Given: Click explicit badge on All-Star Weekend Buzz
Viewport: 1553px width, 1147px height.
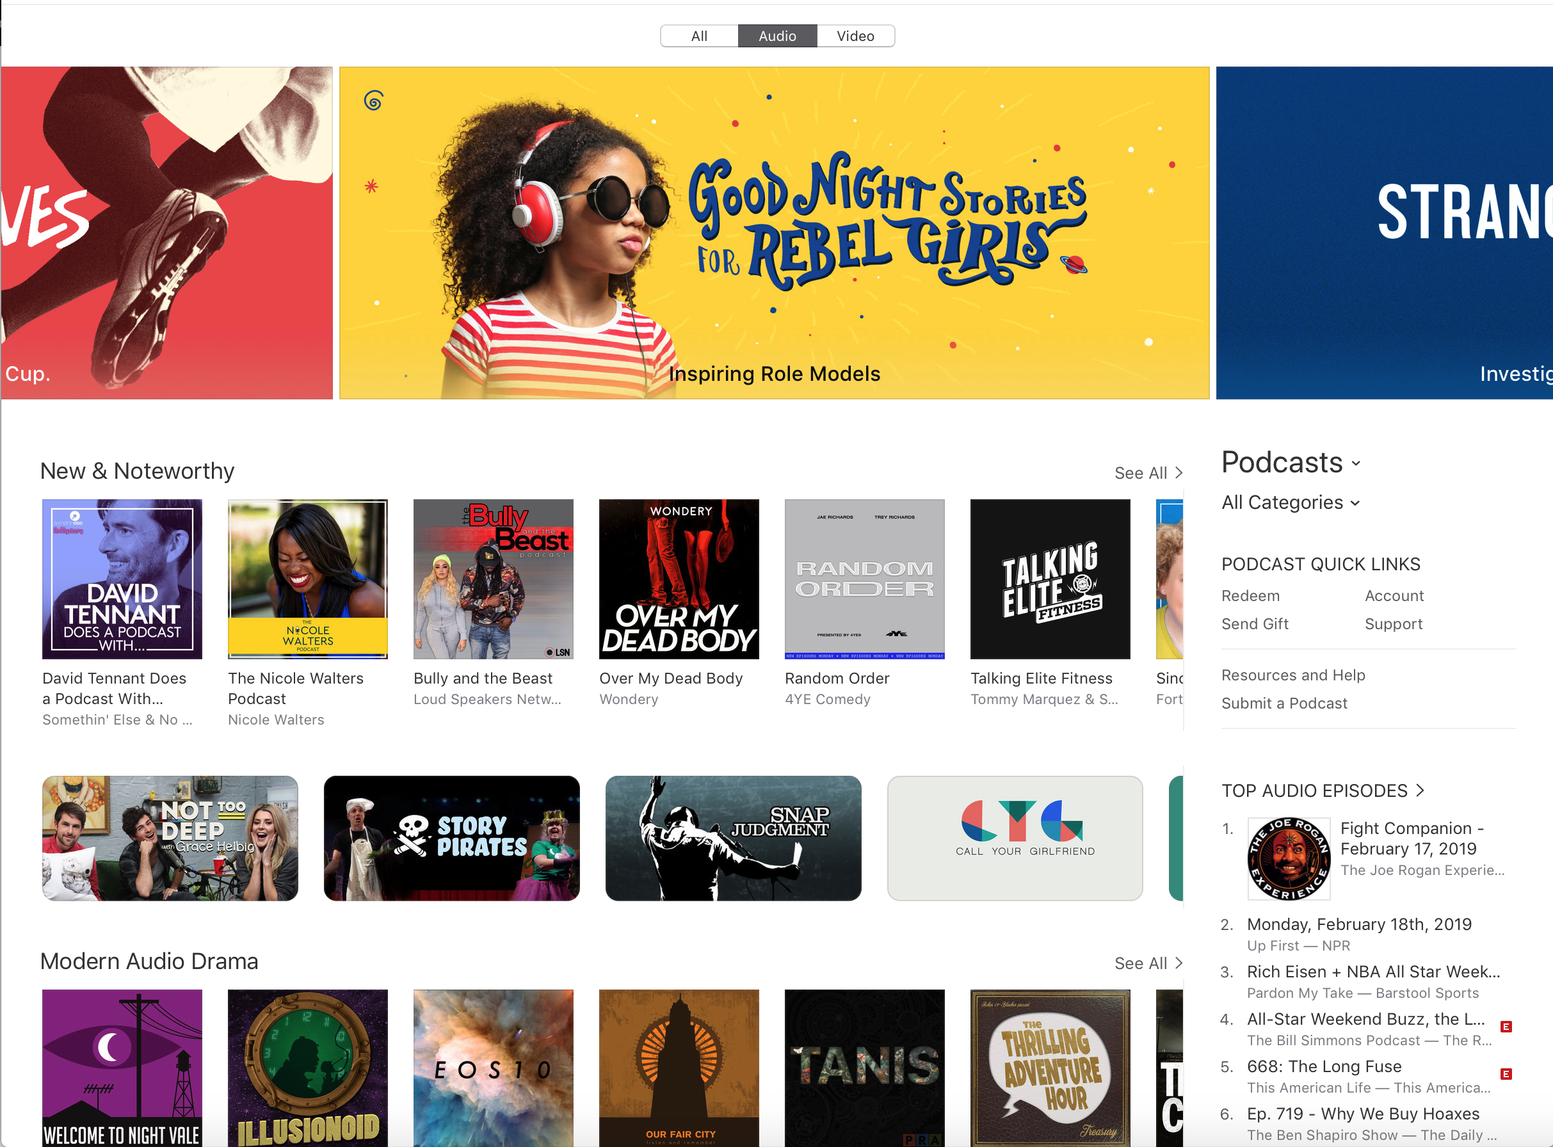Looking at the screenshot, I should coord(1506,1027).
